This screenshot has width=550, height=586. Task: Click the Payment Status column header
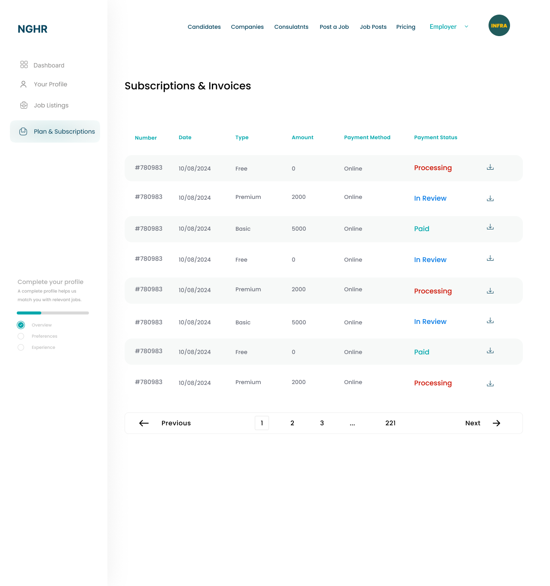(x=436, y=137)
